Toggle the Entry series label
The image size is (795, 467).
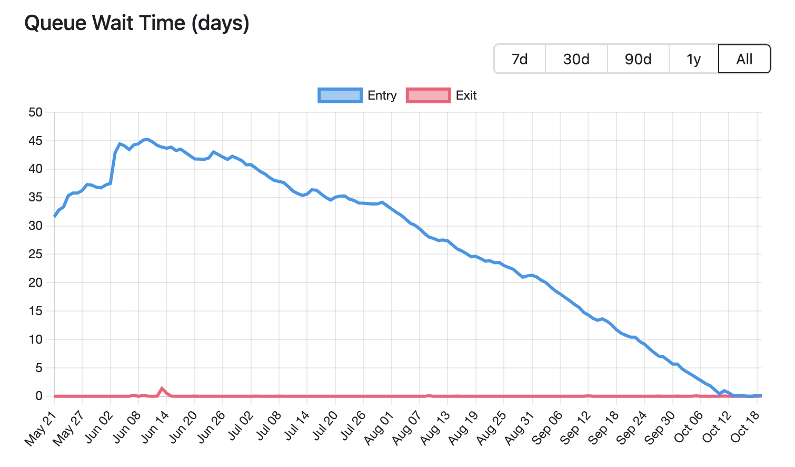coord(382,95)
